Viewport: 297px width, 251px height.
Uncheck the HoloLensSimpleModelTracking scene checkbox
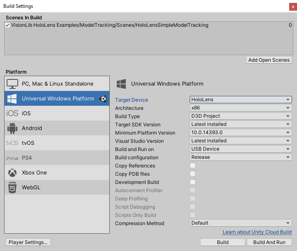click(7, 25)
